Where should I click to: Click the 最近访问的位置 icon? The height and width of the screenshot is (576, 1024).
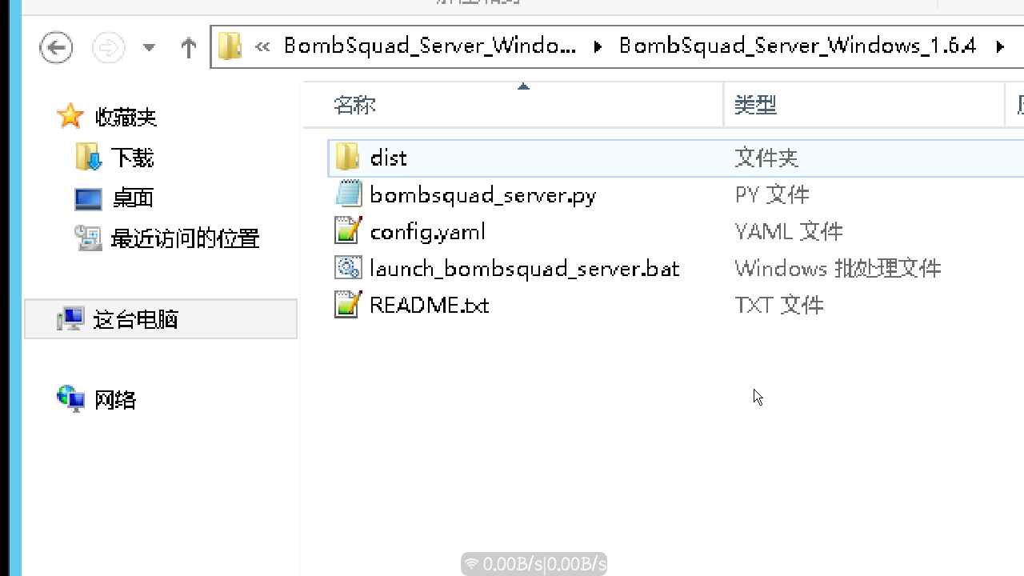(x=88, y=238)
